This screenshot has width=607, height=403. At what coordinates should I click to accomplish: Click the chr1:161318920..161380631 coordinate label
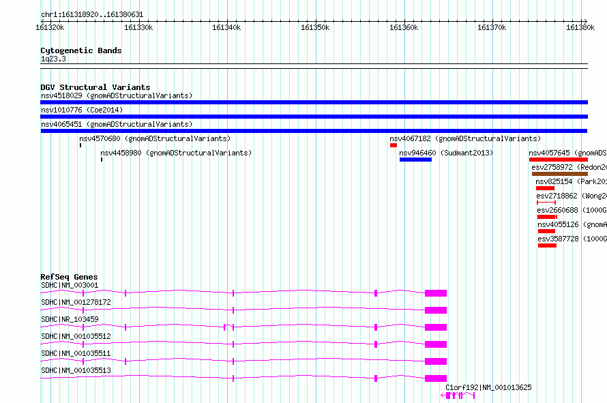[92, 15]
